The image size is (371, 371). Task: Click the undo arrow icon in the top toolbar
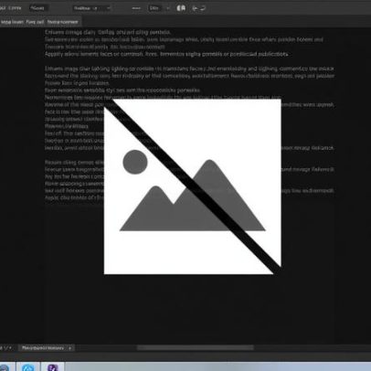pos(195,8)
